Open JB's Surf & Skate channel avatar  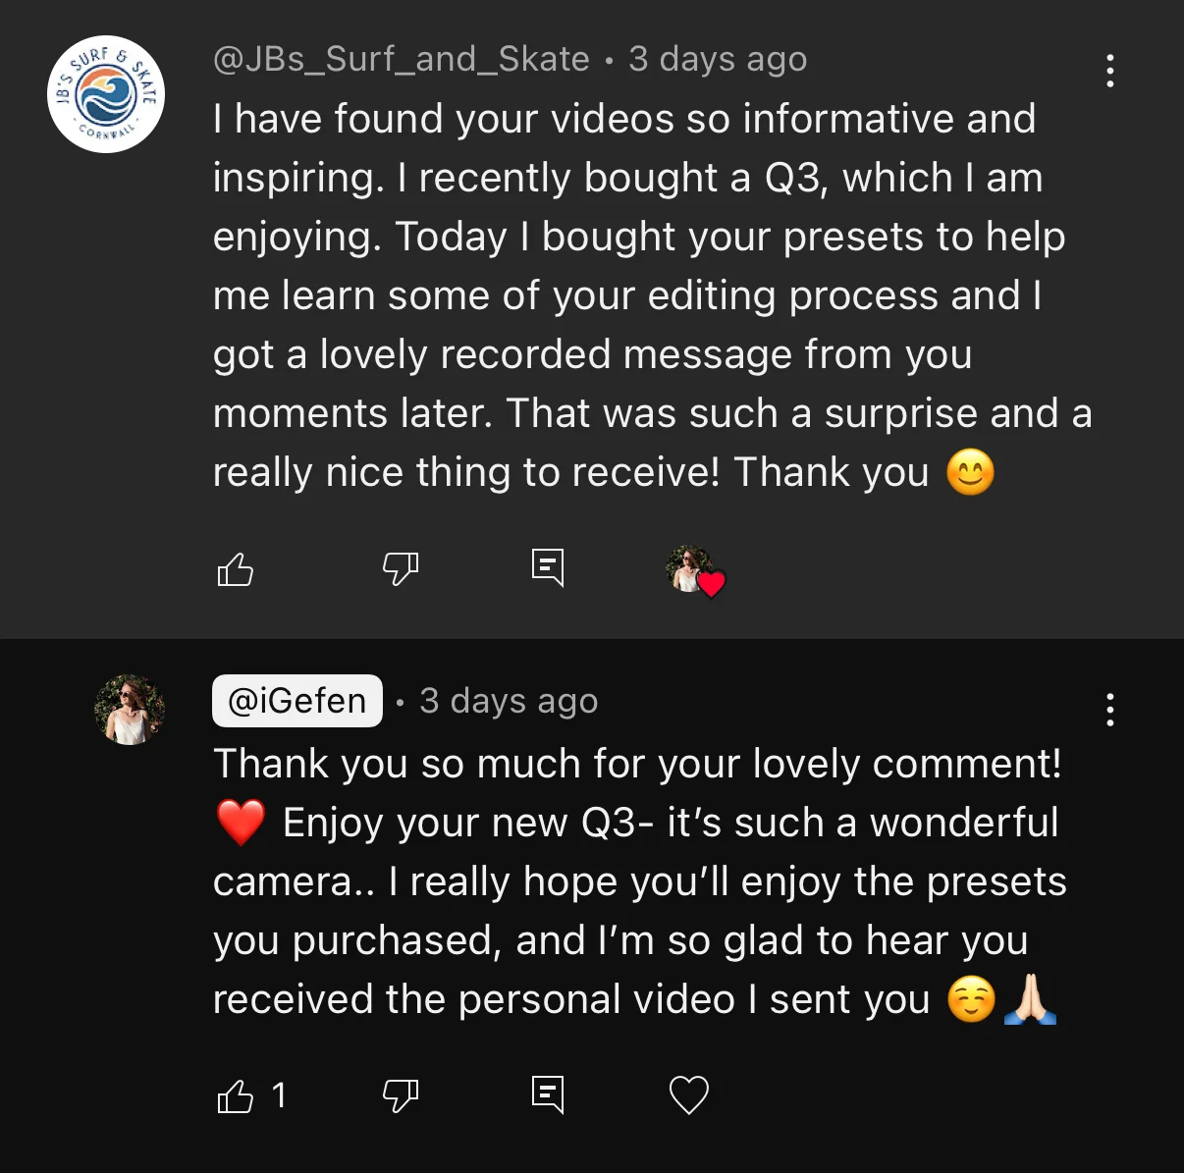point(106,94)
